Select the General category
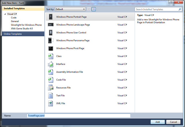The image size is (185, 127). (x=15, y=21)
